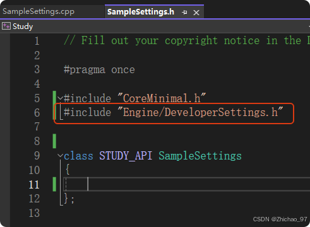The image size is (310, 227).
Task: Switch to the SampleSettings.cpp tab
Action: (x=39, y=11)
